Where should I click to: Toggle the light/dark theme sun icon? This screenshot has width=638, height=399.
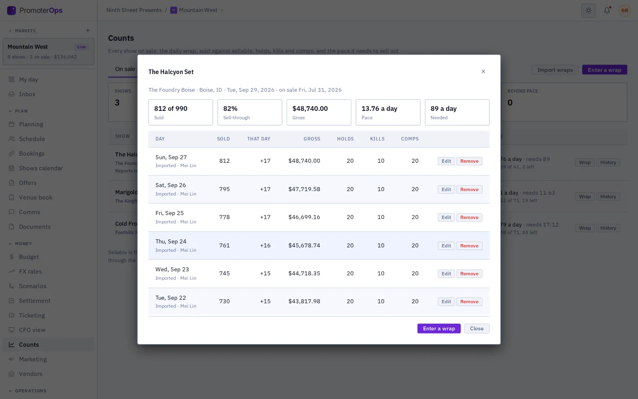pos(588,10)
